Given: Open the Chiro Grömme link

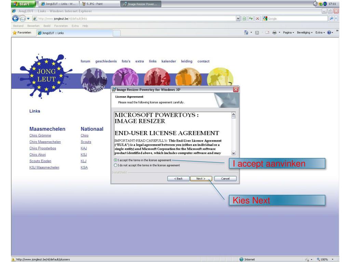Looking at the screenshot, I should 40,135.
